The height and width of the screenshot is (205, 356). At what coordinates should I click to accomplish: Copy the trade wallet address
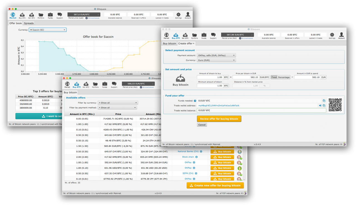(324, 105)
